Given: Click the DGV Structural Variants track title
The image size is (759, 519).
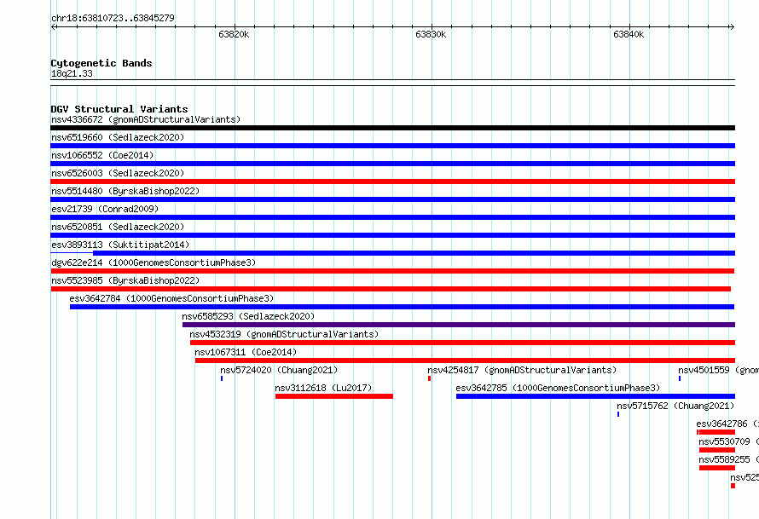Looking at the screenshot, I should pos(119,109).
